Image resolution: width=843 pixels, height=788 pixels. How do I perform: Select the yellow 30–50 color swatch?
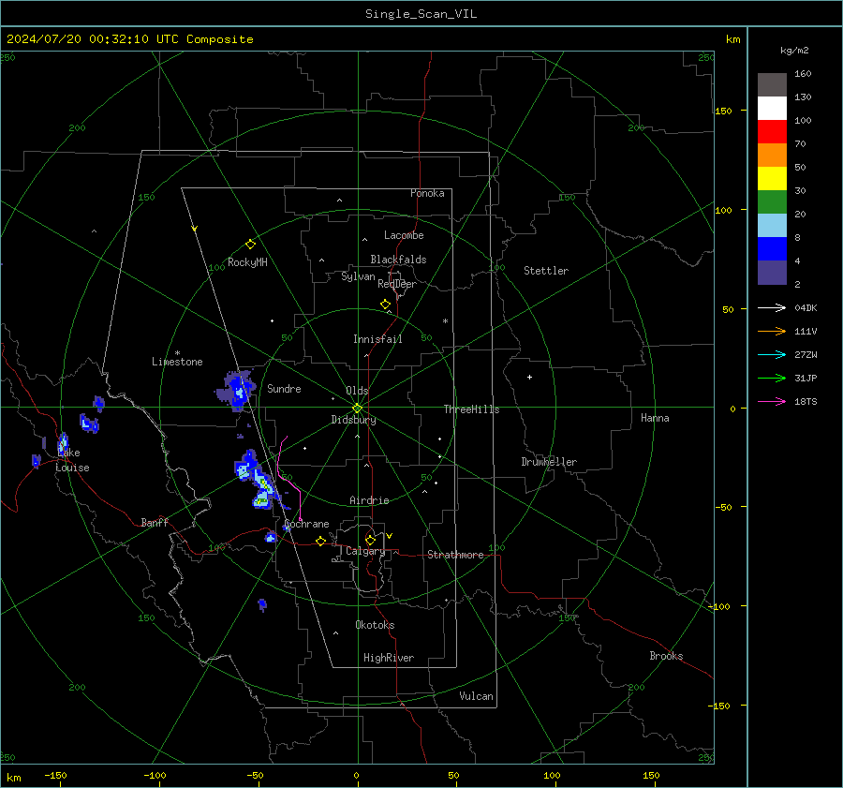pyautogui.click(x=772, y=179)
